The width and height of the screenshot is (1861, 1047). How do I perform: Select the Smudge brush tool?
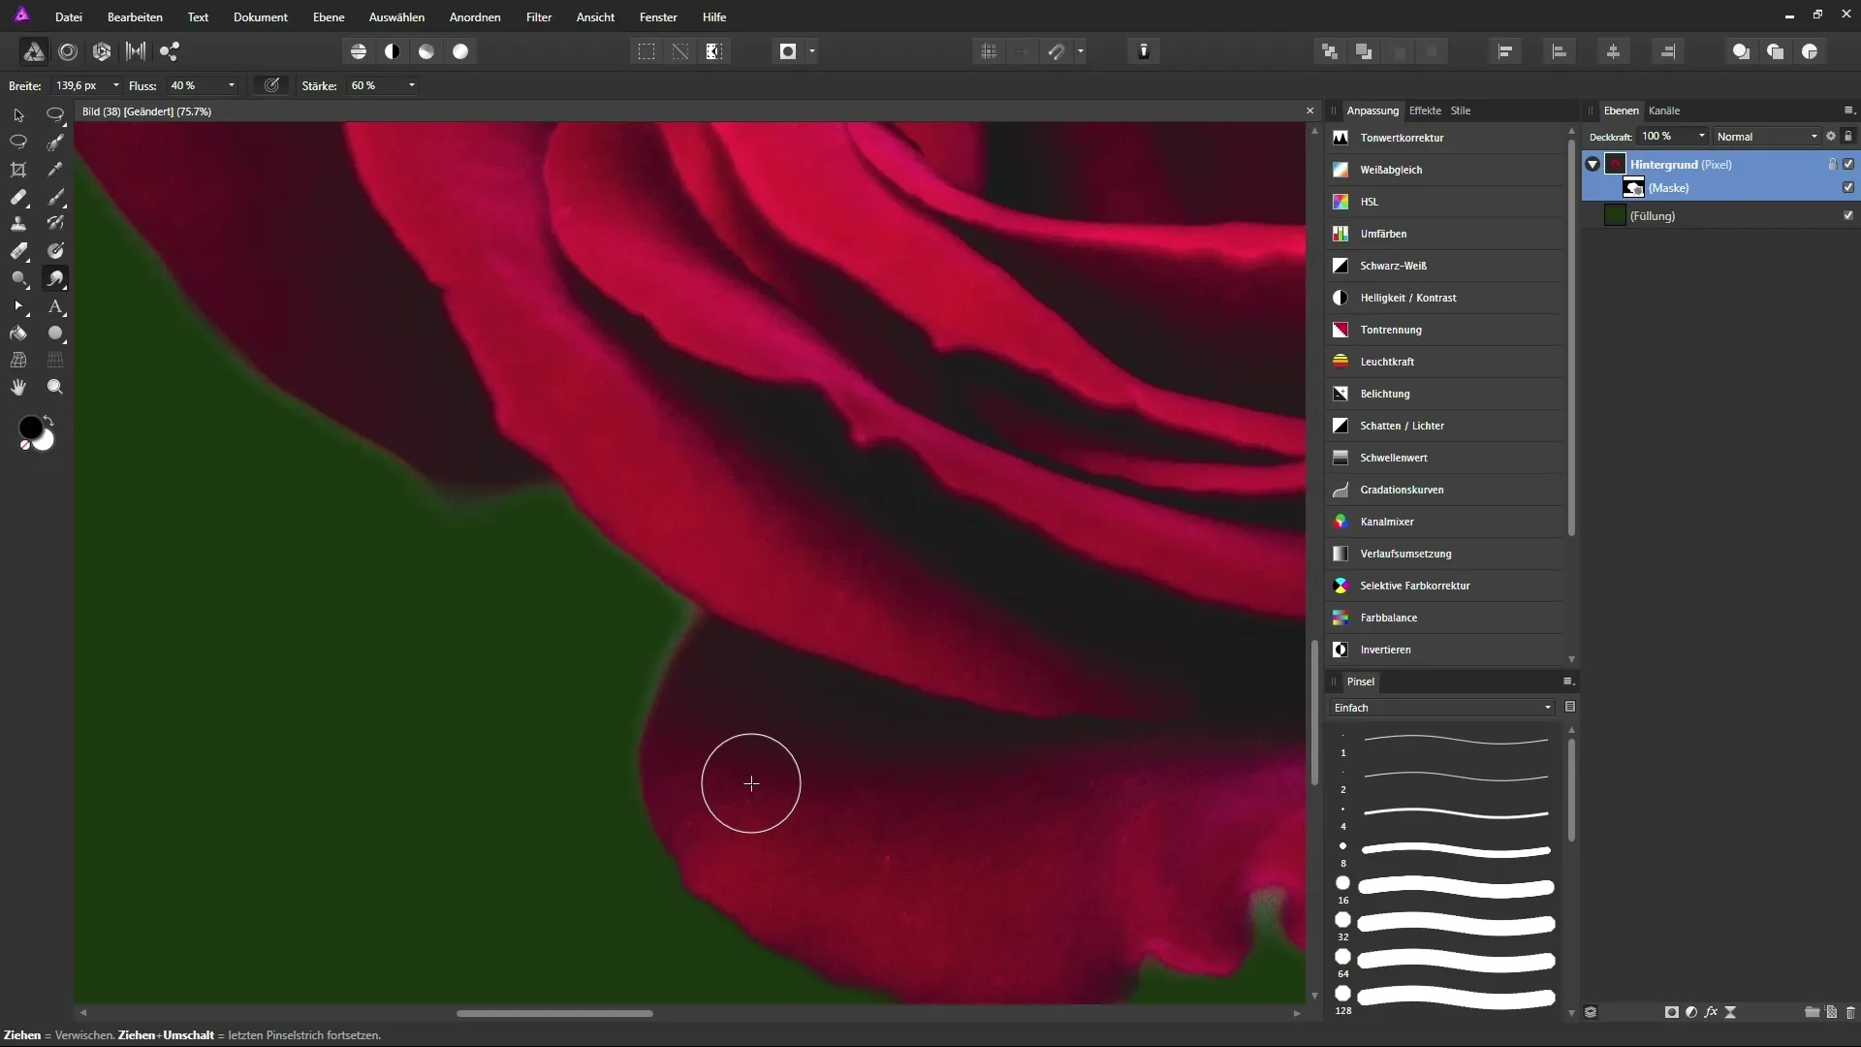(x=56, y=279)
